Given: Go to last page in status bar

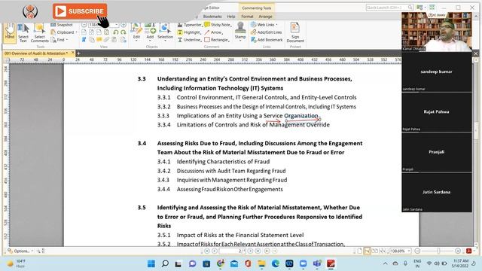Looking at the screenshot, I should click(x=258, y=251).
